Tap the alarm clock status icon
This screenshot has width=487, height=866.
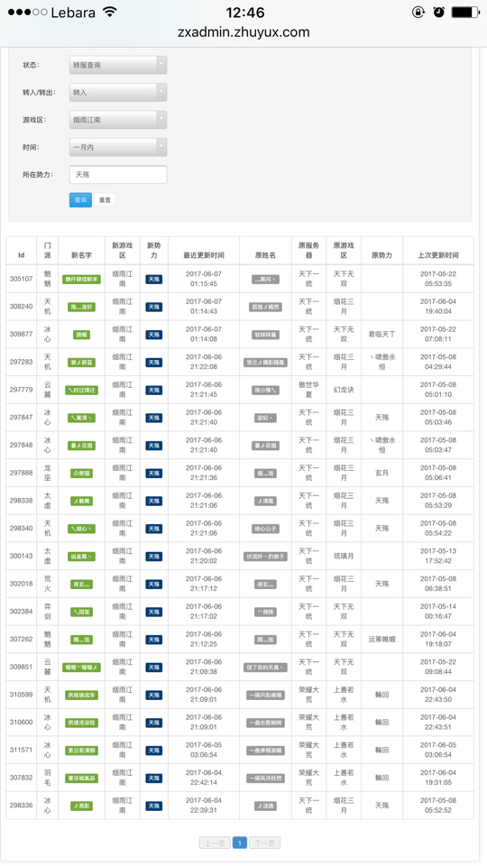(439, 12)
